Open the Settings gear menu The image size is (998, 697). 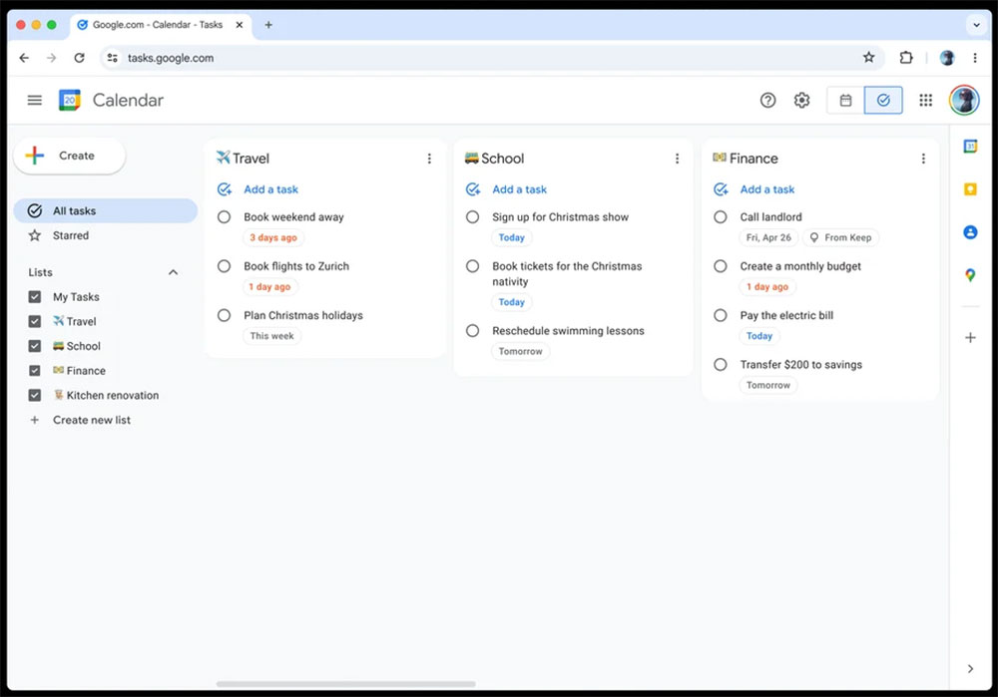coord(801,100)
